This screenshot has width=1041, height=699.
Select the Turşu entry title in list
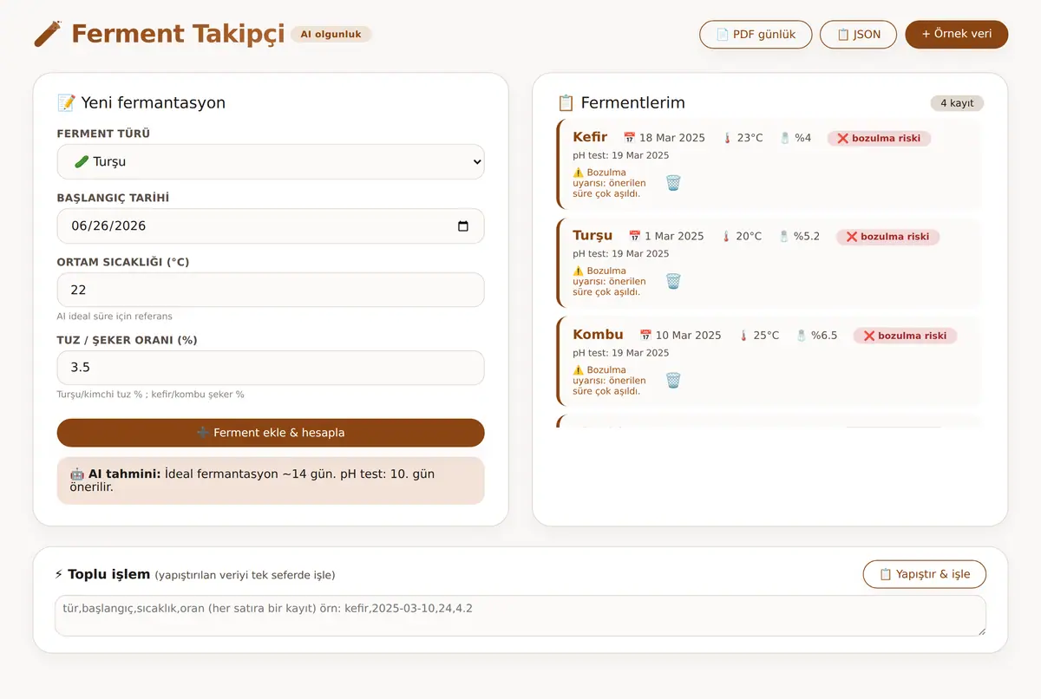pyautogui.click(x=593, y=236)
